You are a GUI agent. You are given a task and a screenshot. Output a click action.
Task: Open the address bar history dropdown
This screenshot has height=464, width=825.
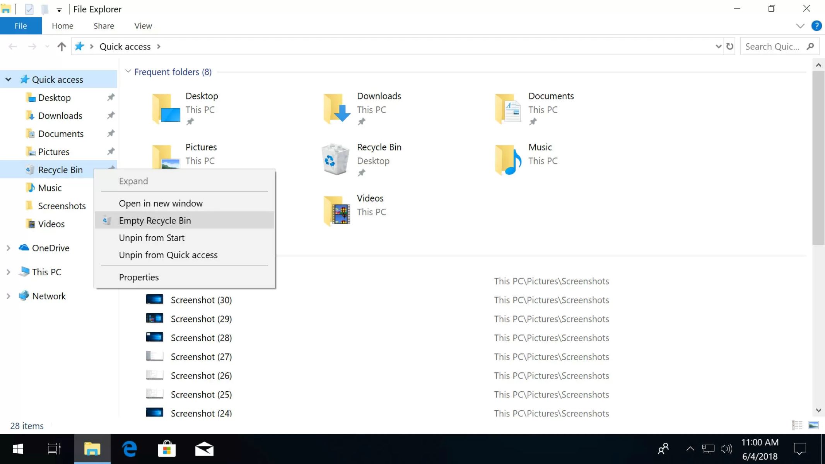[718, 46]
